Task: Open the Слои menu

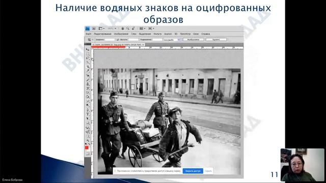Action: point(133,34)
